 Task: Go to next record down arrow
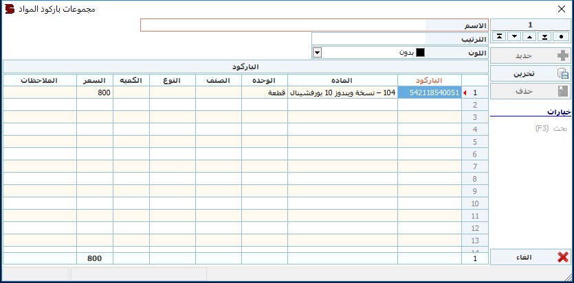pos(515,36)
